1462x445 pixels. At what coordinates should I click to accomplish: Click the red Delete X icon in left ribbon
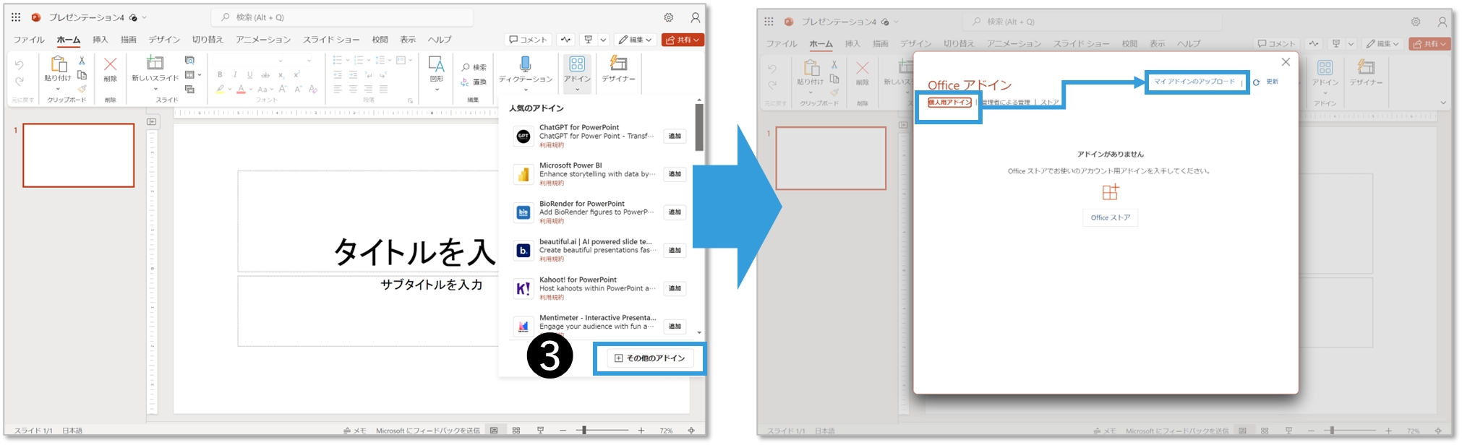110,65
